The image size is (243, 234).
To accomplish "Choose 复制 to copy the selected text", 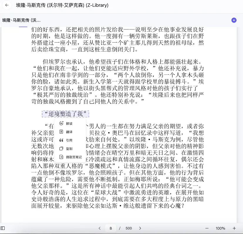I will [x=69, y=149].
